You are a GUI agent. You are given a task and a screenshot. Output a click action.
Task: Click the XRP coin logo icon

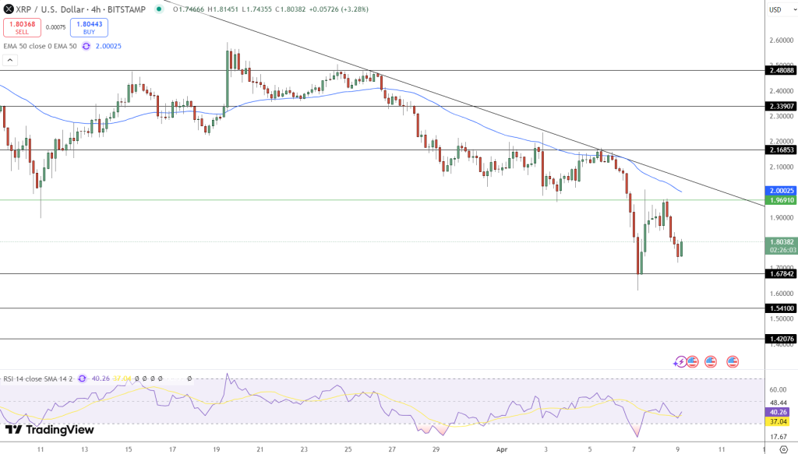[9, 9]
